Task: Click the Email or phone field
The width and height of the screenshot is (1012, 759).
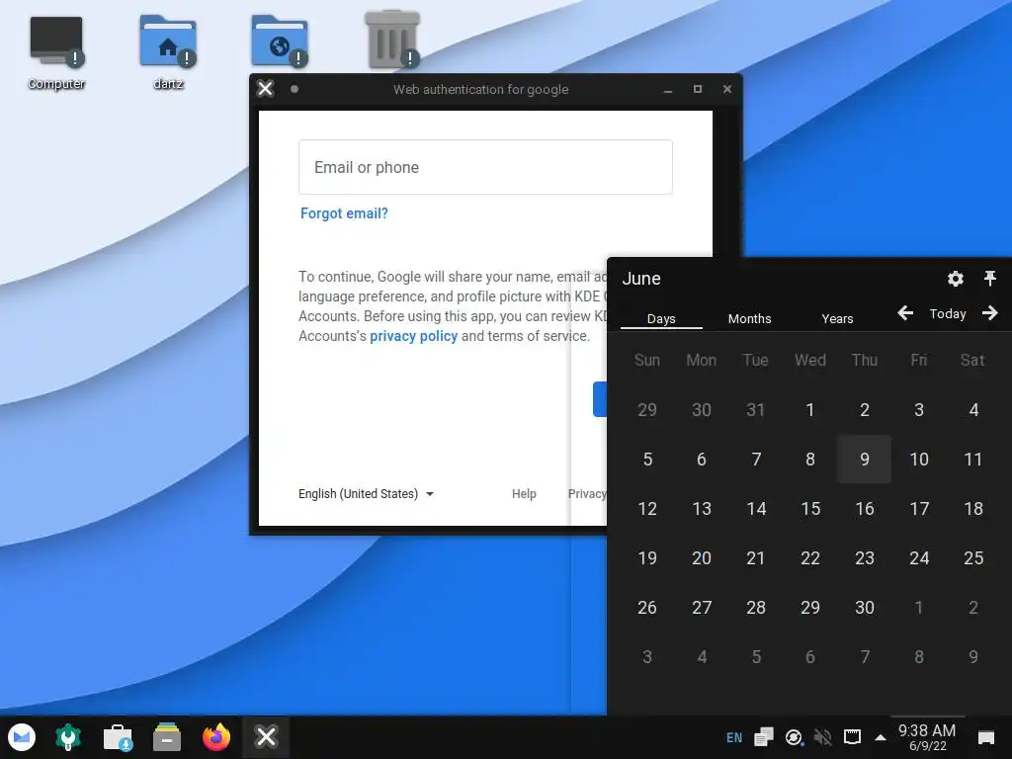Action: [x=485, y=167]
